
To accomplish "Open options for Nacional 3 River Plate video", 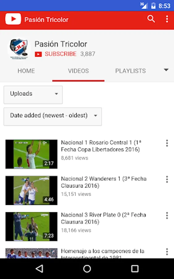I will tap(167, 215).
